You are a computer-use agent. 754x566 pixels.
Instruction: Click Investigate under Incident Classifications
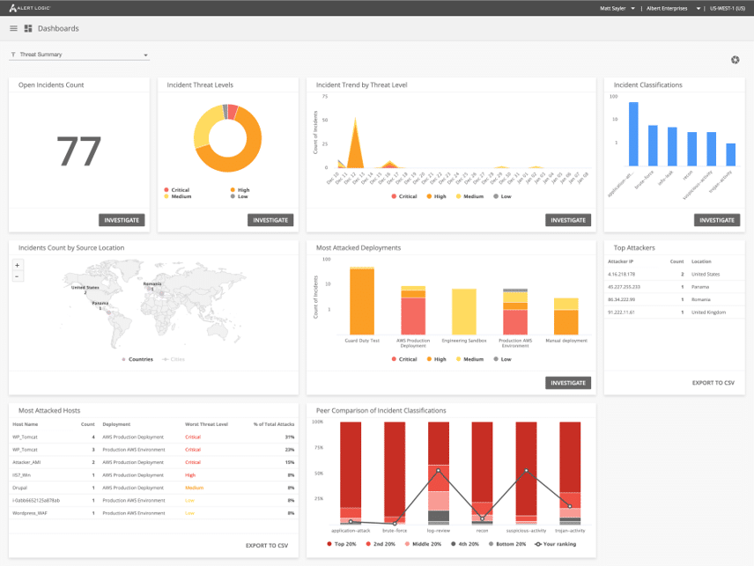click(716, 220)
